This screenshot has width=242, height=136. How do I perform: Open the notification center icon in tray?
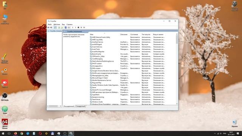tap(238, 133)
